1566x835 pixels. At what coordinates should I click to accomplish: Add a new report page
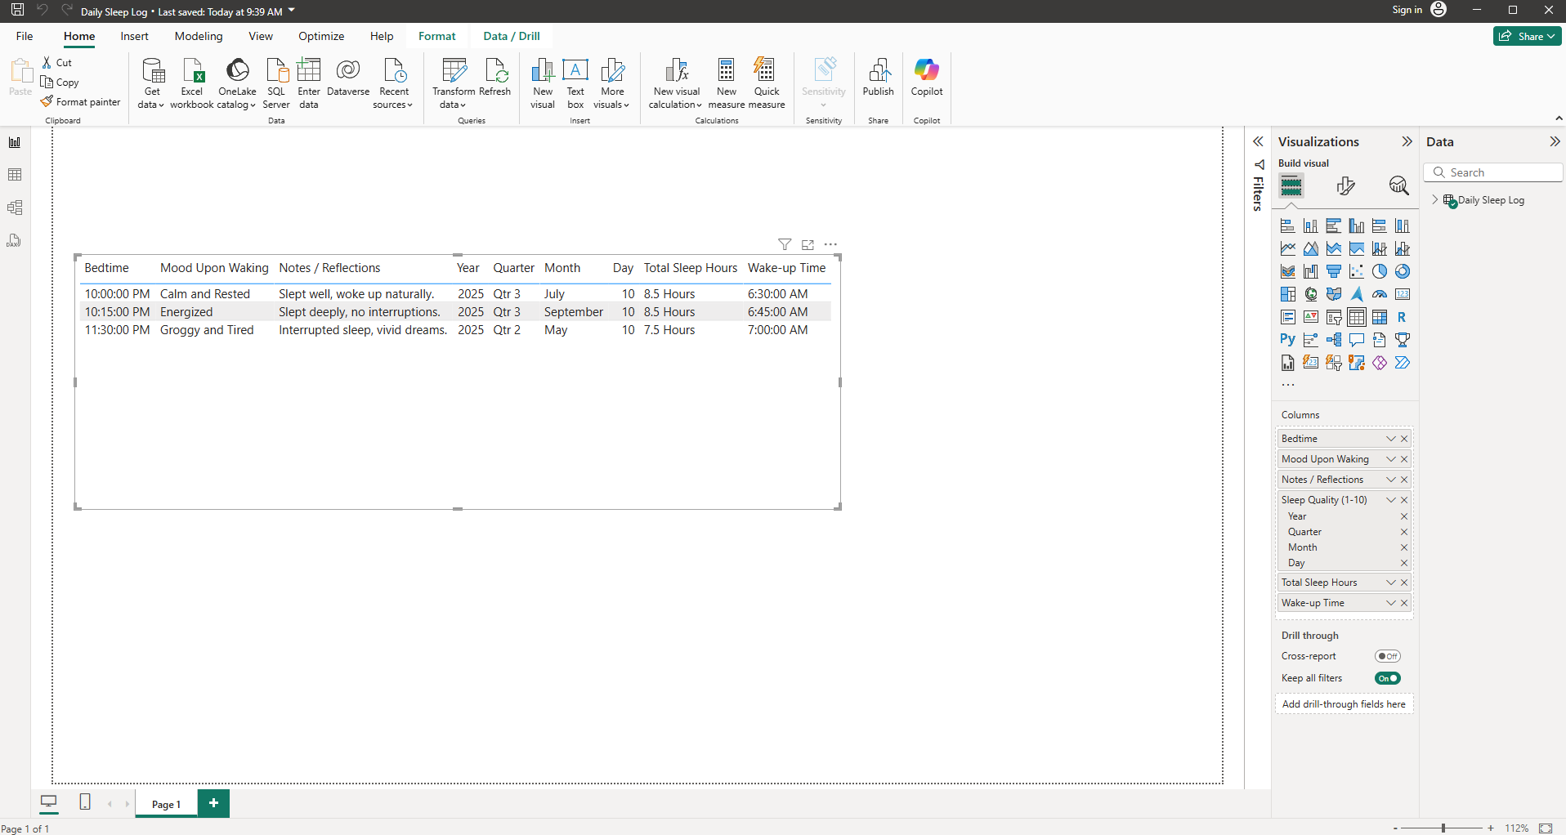tap(213, 803)
